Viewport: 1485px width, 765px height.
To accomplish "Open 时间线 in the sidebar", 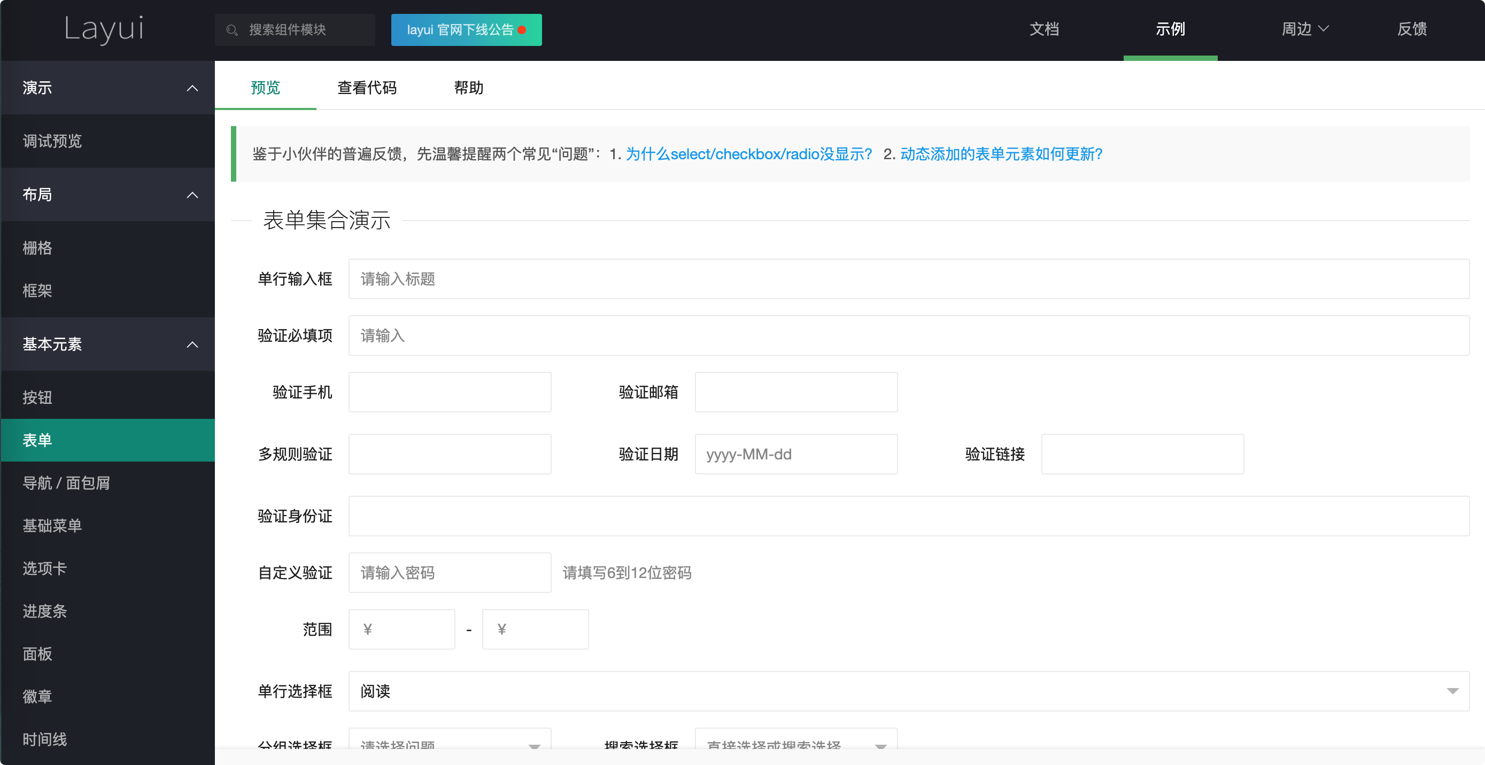I will 108,738.
